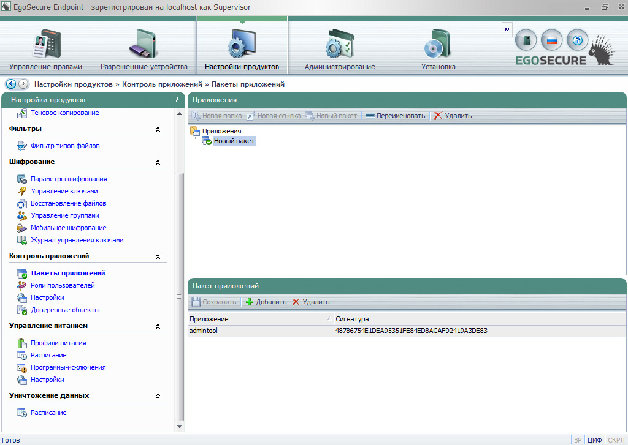Open Фильтр типов файлов in sidebar
The width and height of the screenshot is (628, 445).
coord(64,146)
